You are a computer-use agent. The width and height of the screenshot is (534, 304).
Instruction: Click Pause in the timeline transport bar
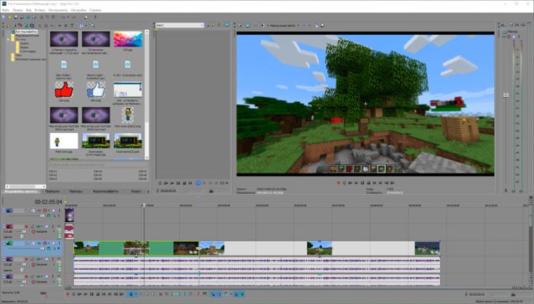point(92,294)
